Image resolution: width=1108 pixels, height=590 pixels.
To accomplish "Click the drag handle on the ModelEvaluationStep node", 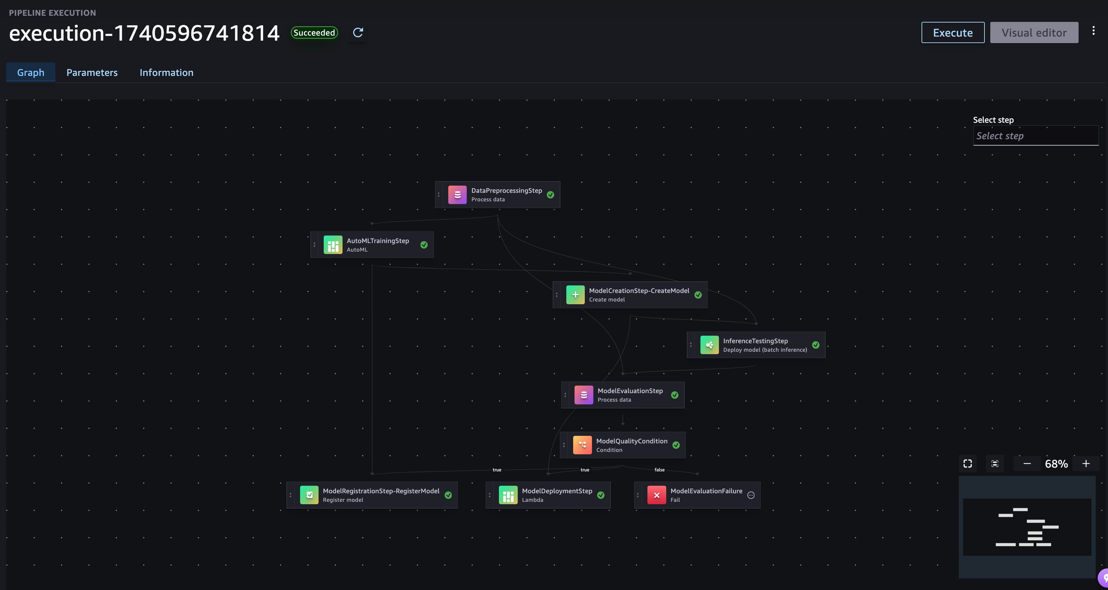I will click(x=565, y=395).
